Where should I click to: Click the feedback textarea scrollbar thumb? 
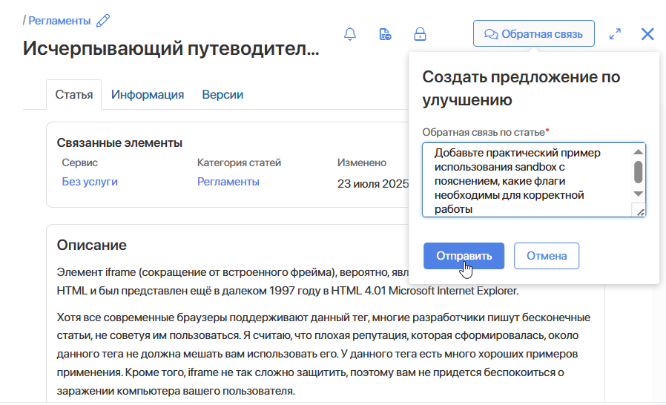[638, 171]
